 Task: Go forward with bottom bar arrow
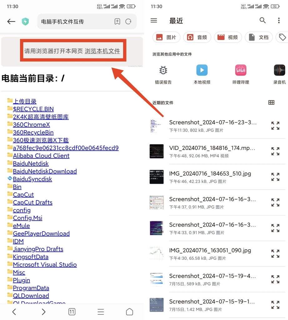(x=43, y=312)
